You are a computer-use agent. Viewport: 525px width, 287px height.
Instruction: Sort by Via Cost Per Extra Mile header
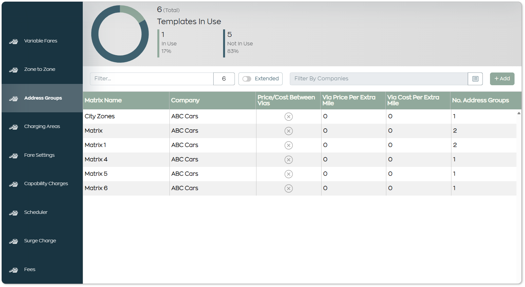[x=418, y=100]
